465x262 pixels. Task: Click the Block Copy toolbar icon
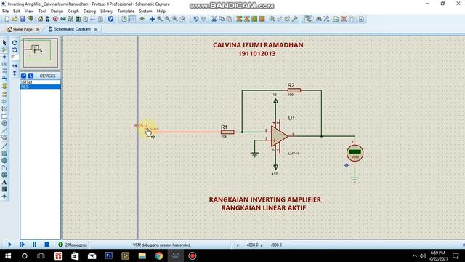239,19
